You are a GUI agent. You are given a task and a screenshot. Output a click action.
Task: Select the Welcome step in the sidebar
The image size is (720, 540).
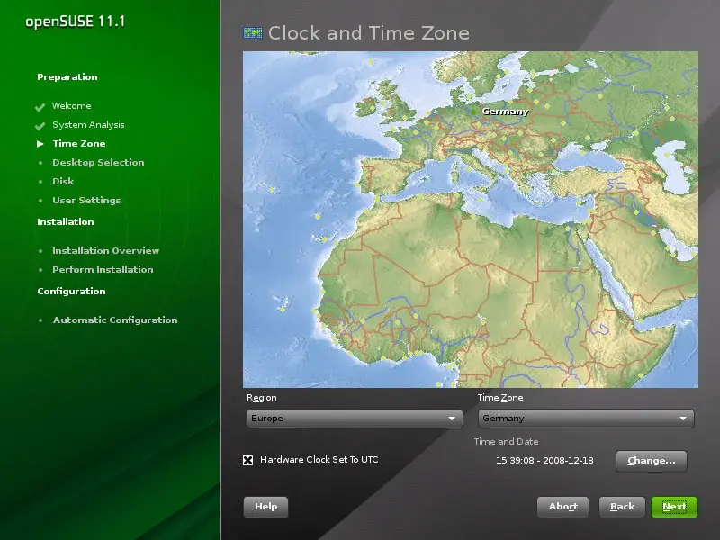point(72,105)
